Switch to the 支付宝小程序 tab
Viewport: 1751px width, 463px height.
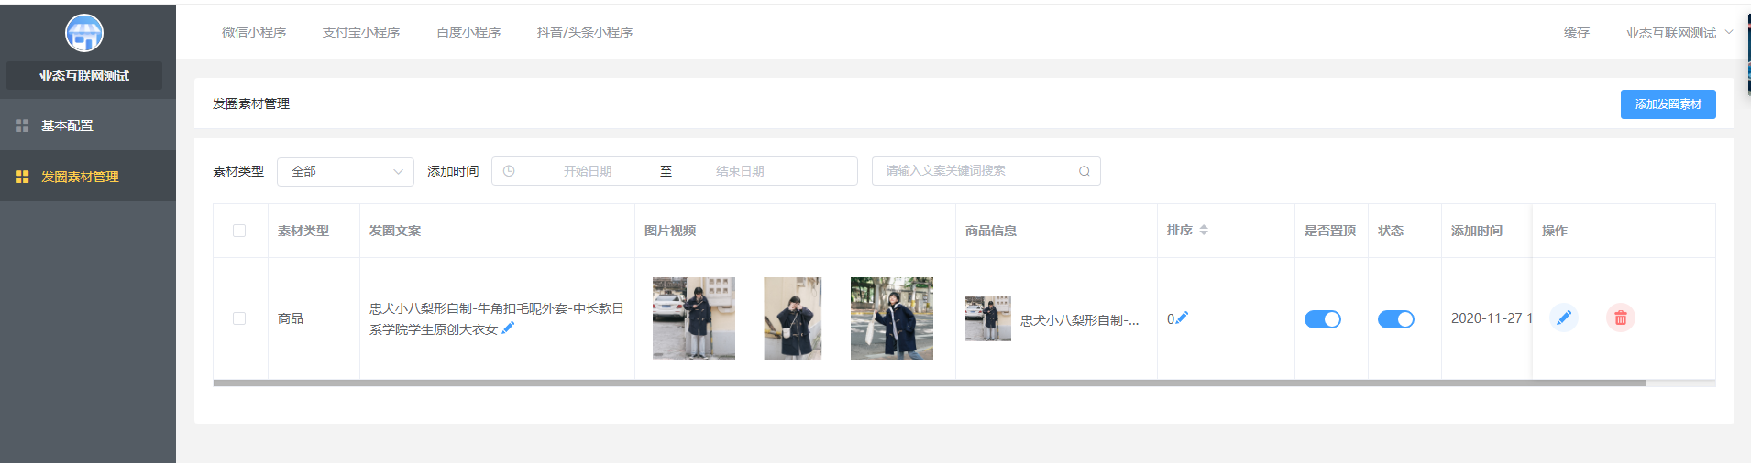361,32
